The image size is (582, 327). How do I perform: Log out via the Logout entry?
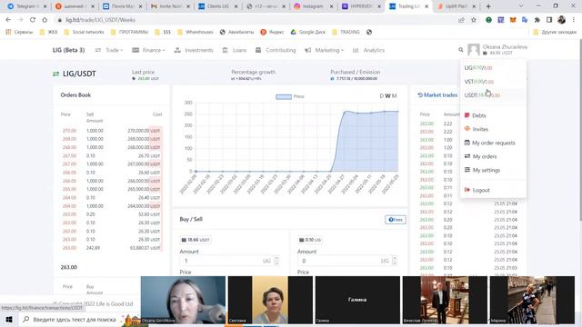[493, 190]
